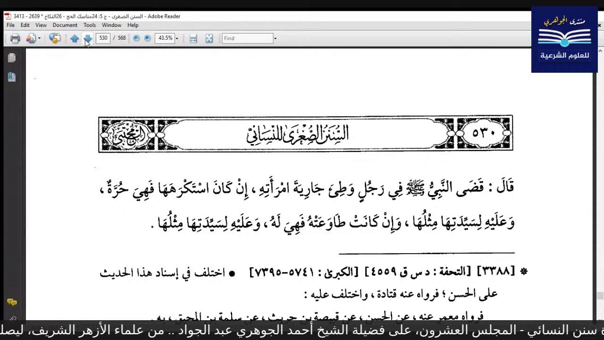Click the footnote text [الكبرى : ٥٧٤١-٧٣٩٥]
Viewport: 604px width, 340px height.
[304, 272]
